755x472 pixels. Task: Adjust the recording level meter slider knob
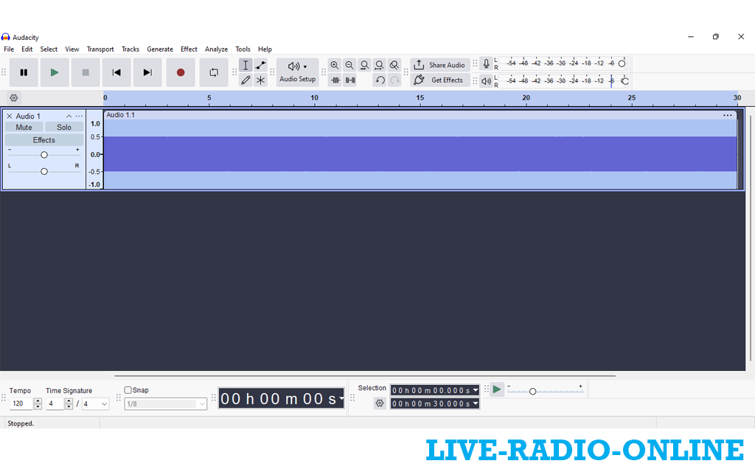(622, 63)
